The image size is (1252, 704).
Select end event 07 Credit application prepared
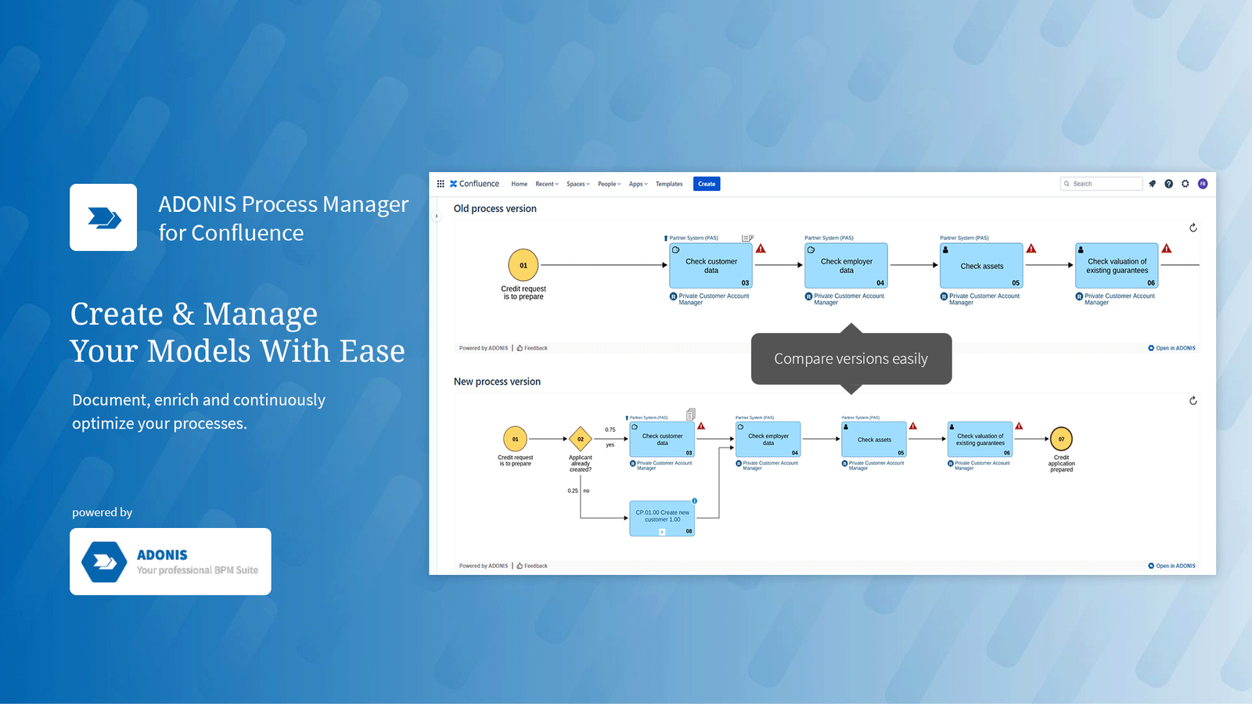(x=1061, y=439)
